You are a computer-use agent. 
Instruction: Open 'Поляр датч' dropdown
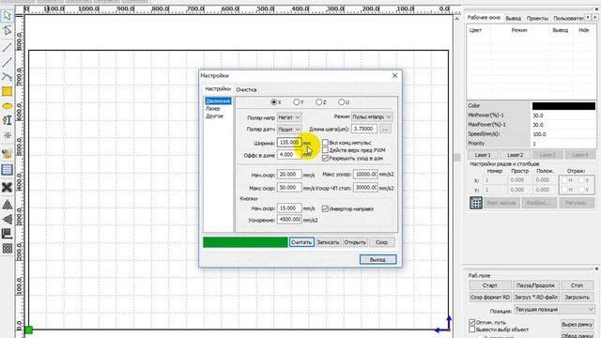(x=289, y=130)
